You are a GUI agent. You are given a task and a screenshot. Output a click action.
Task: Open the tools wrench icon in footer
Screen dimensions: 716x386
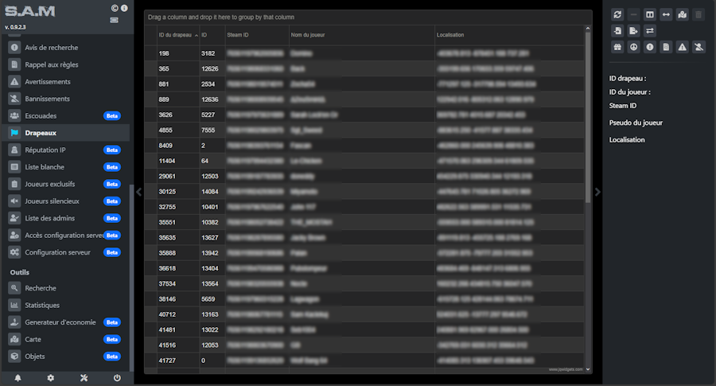tap(84, 378)
